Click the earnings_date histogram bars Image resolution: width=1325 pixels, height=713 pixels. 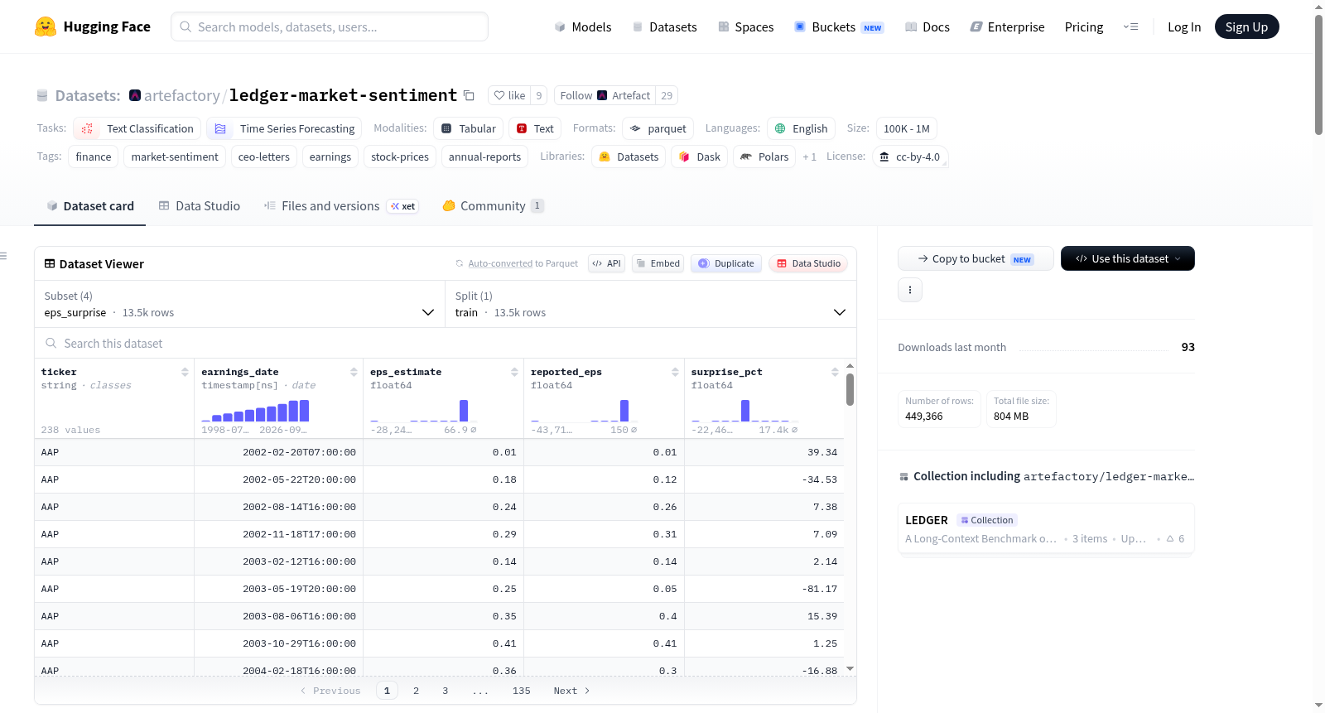[x=255, y=411]
